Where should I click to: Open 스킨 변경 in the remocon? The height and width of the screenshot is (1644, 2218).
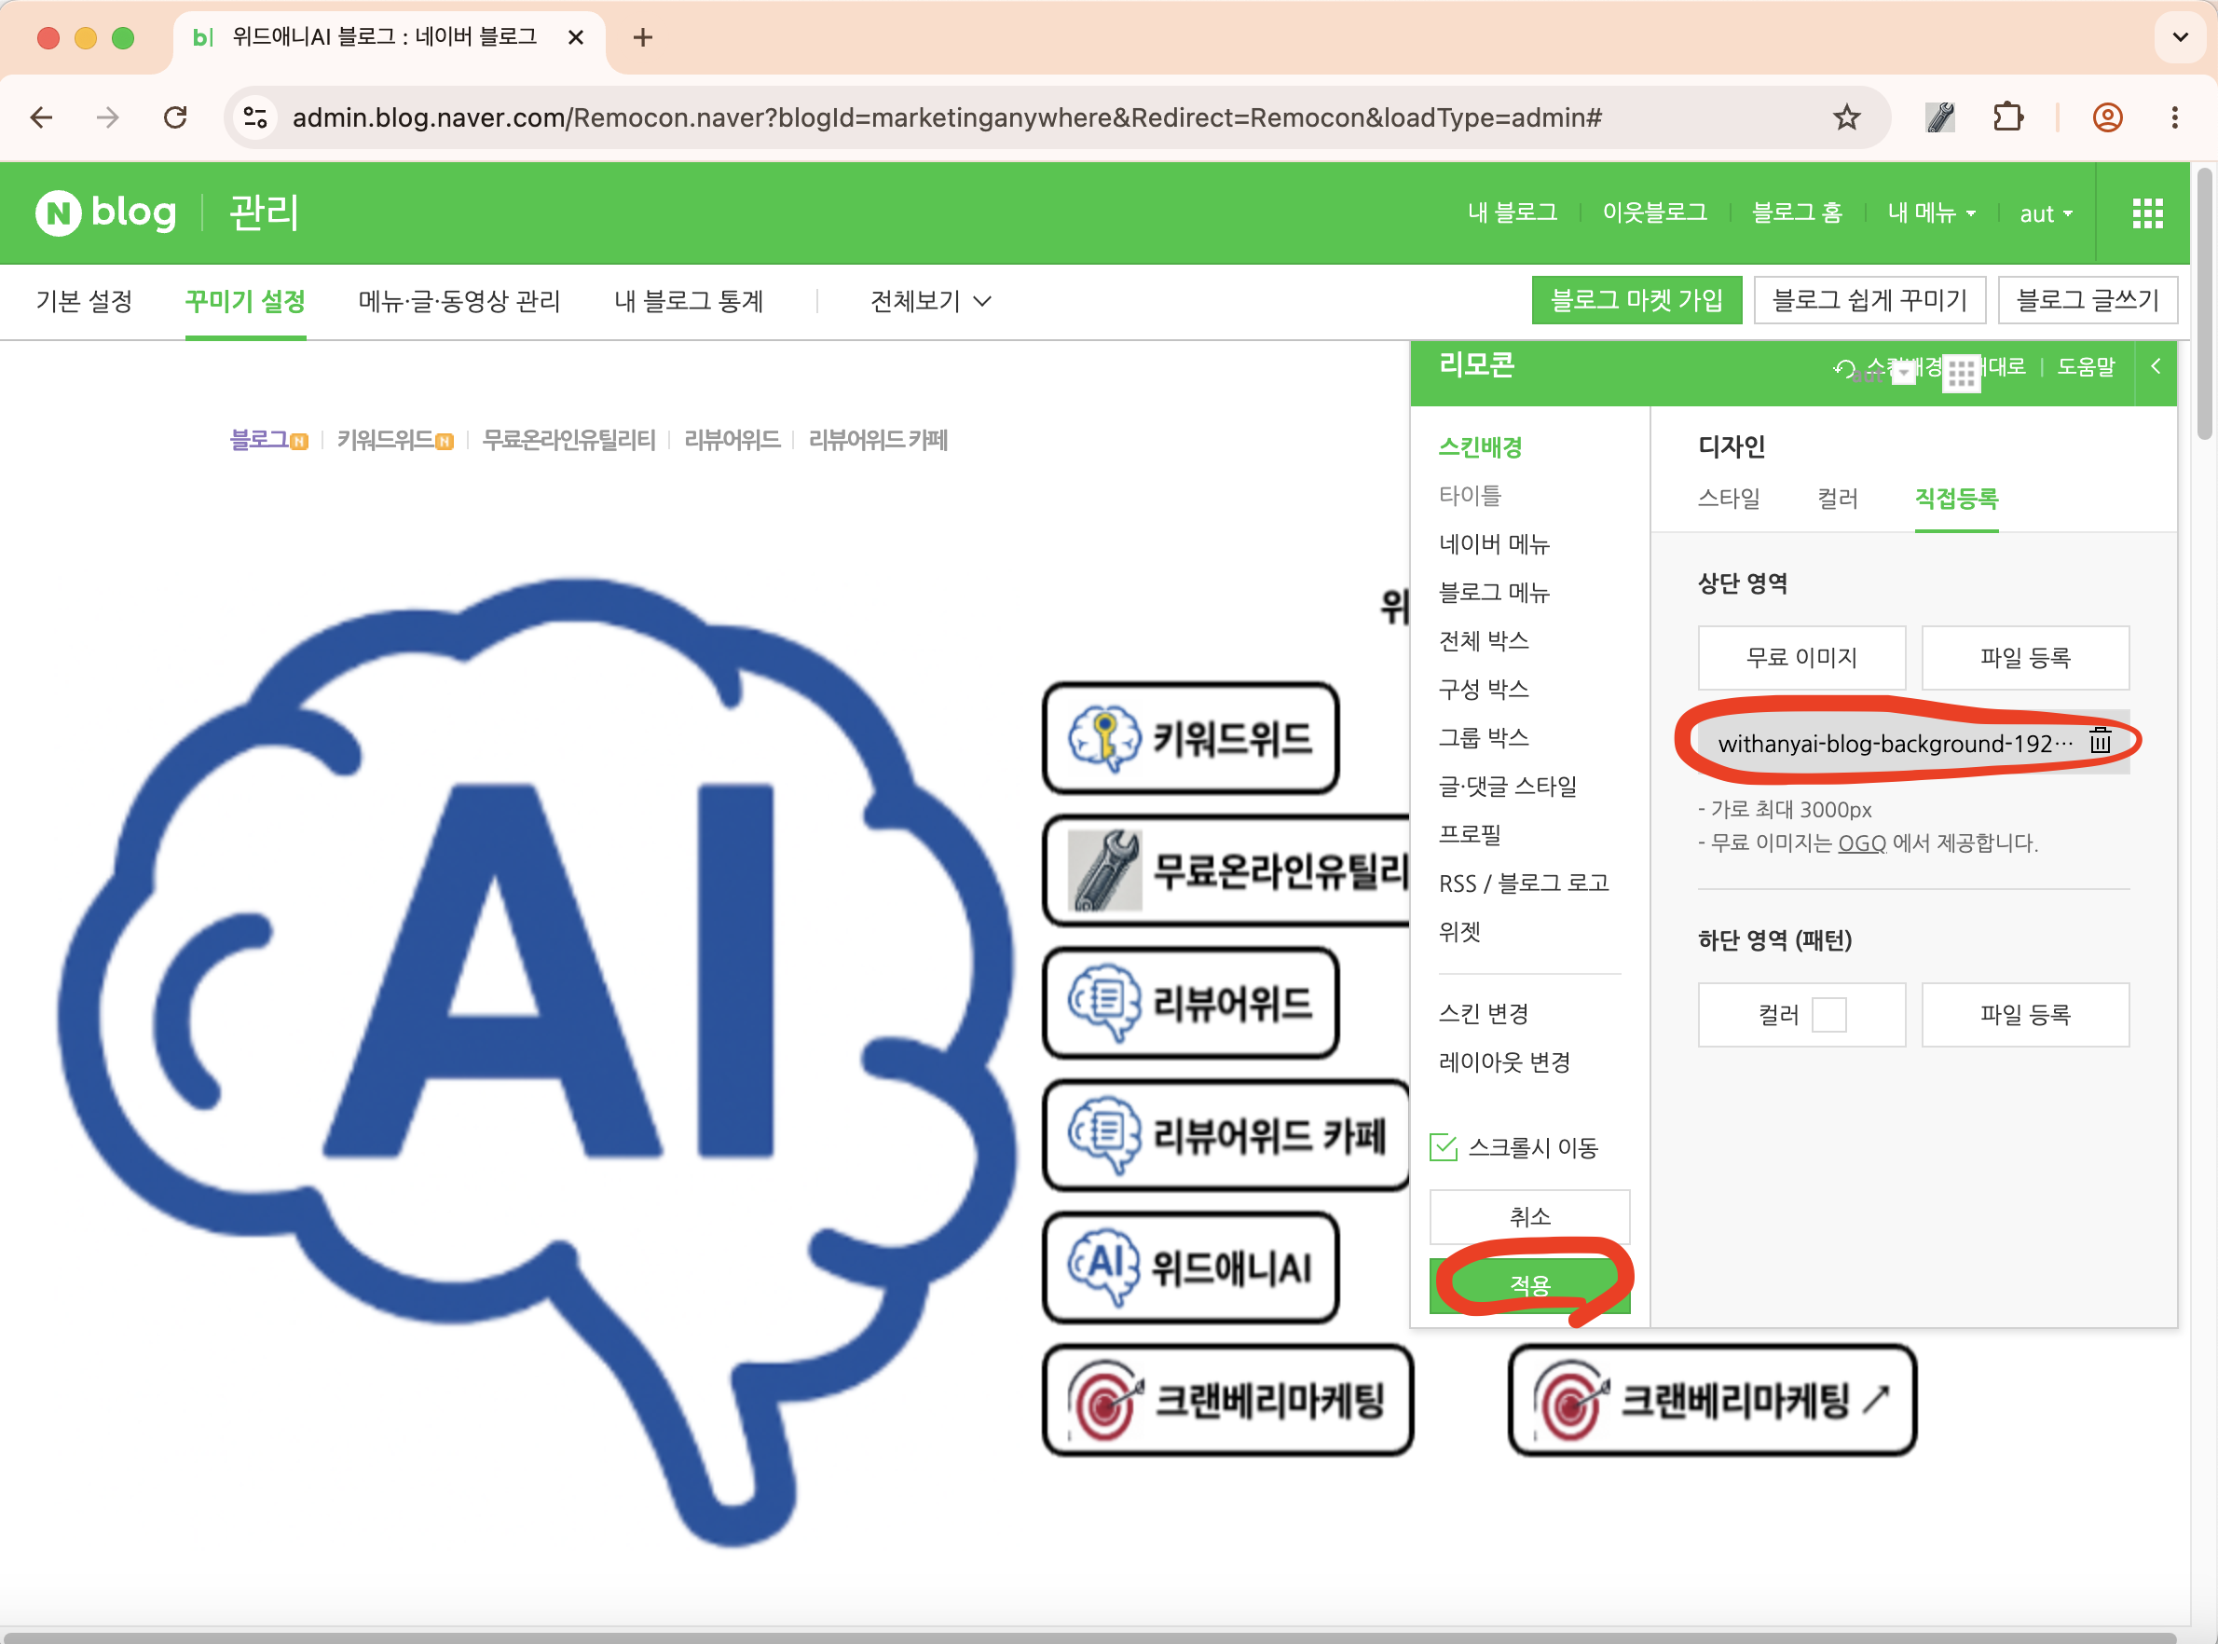point(1484,1013)
